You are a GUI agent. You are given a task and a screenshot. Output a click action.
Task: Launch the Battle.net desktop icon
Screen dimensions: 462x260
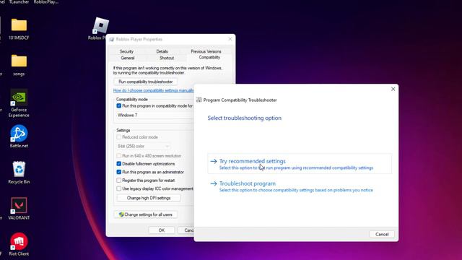pyautogui.click(x=19, y=136)
